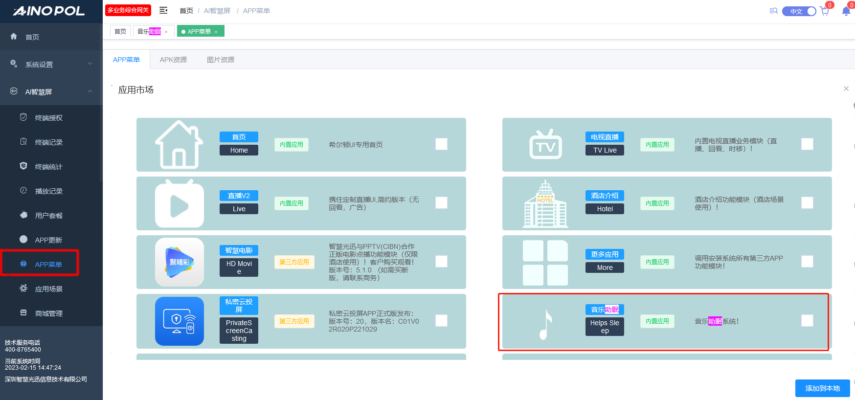Open 终端授权 in the sidebar

(48, 118)
